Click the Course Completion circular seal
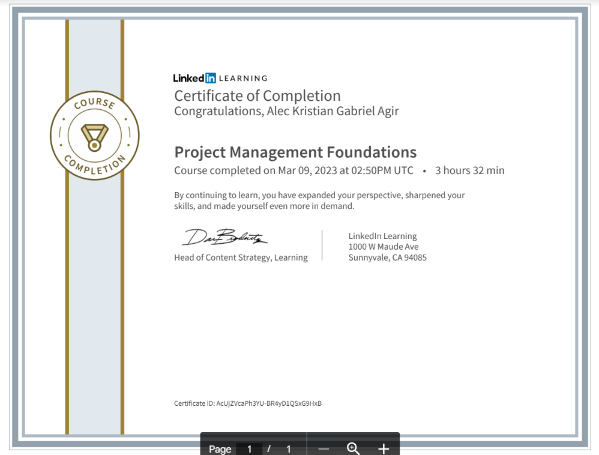Image resolution: width=599 pixels, height=455 pixels. [x=94, y=135]
